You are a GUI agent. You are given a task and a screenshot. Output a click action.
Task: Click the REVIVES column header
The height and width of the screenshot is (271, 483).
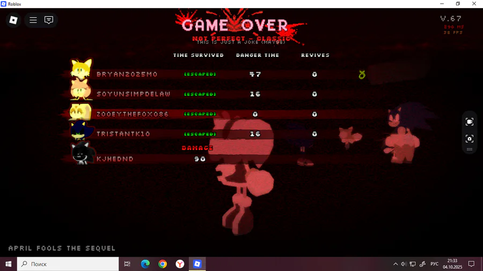coord(315,55)
